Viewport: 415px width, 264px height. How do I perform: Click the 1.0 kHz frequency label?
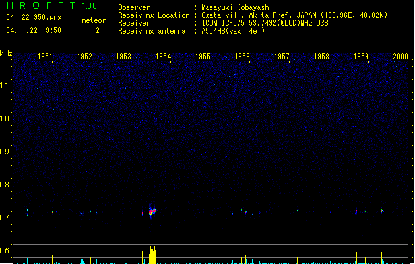click(x=6, y=119)
